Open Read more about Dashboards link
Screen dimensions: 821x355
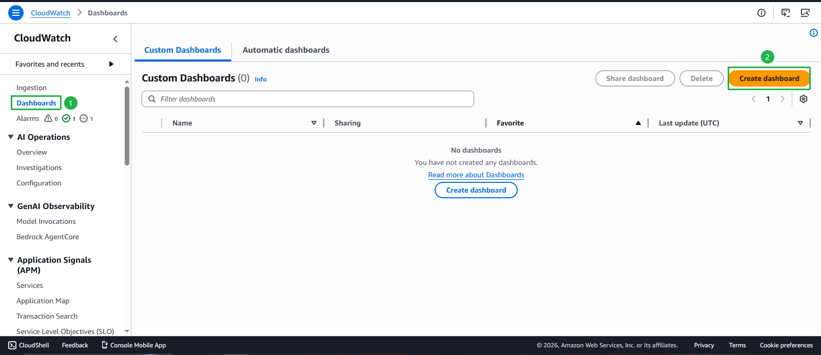pyautogui.click(x=476, y=175)
